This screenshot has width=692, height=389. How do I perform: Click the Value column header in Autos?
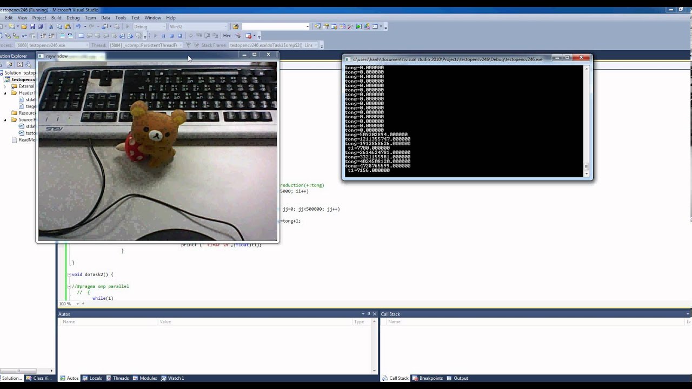click(x=255, y=321)
